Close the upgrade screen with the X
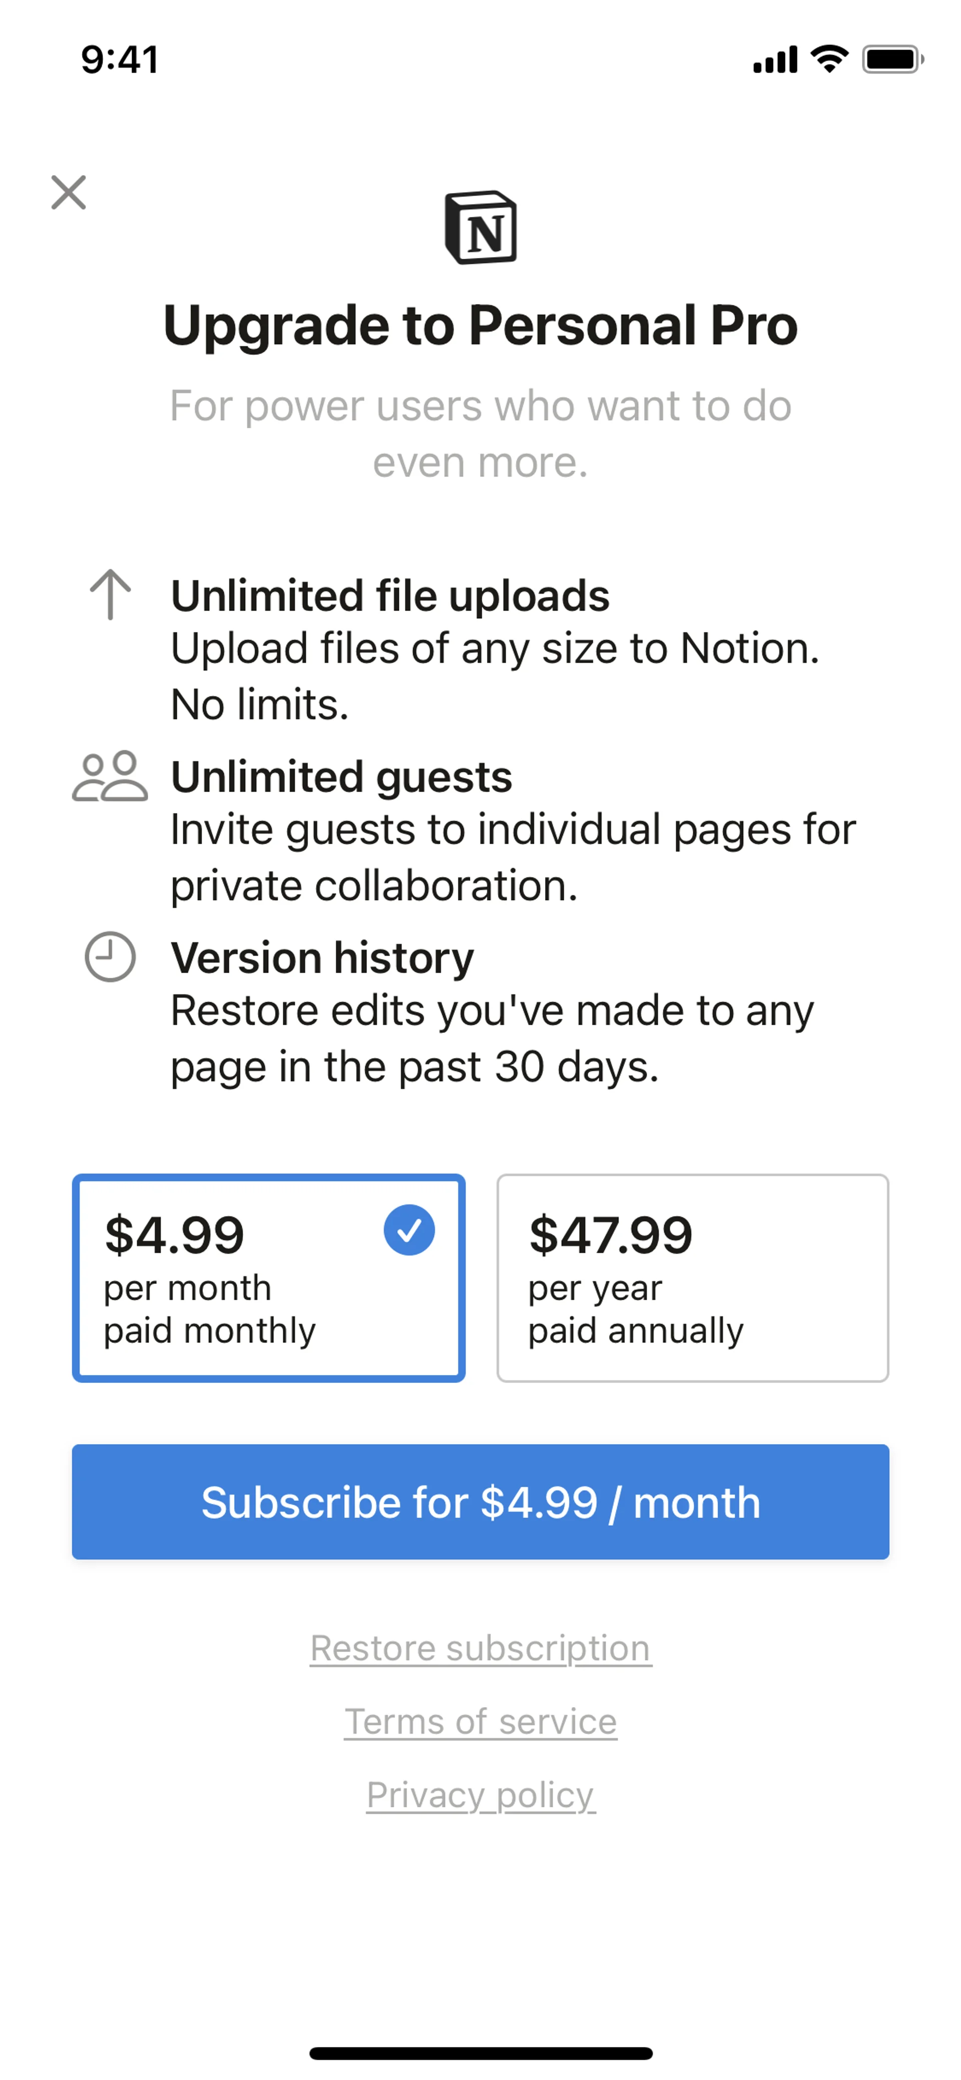 coord(69,192)
